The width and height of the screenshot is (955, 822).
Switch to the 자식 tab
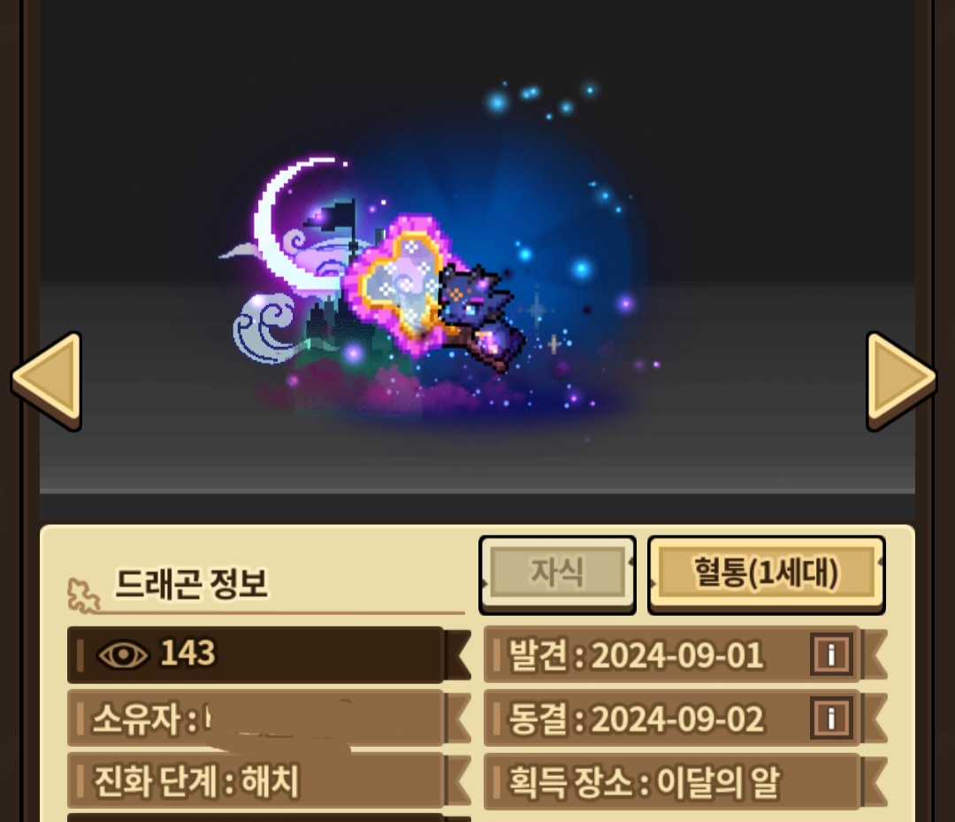557,574
